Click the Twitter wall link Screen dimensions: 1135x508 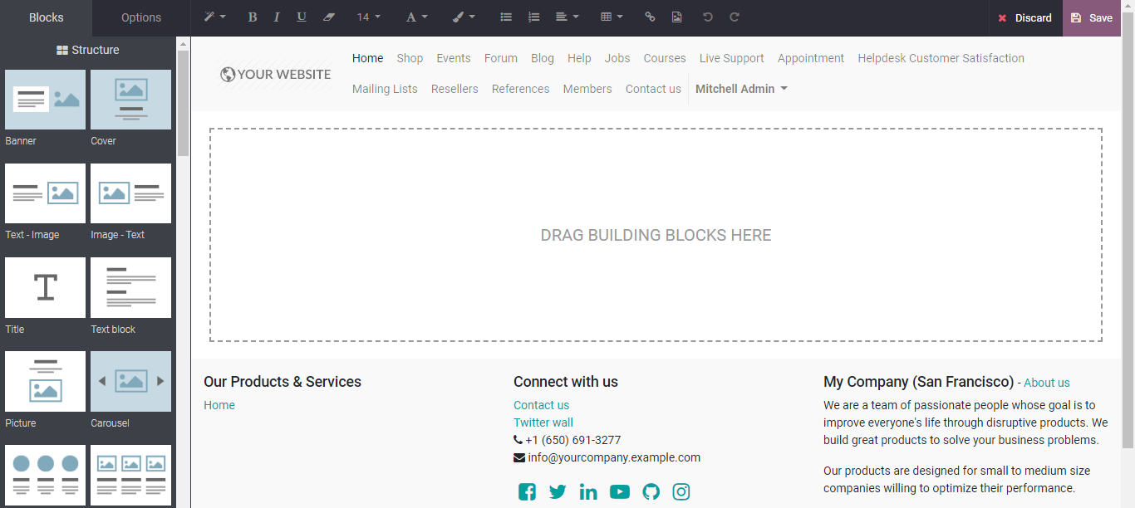point(543,423)
